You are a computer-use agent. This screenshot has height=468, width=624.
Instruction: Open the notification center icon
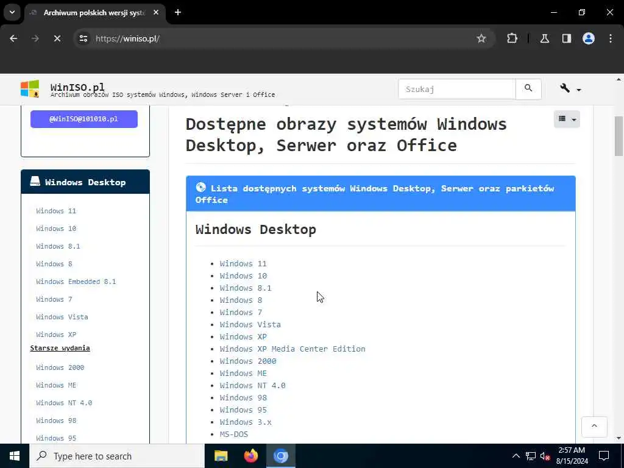pyautogui.click(x=604, y=456)
